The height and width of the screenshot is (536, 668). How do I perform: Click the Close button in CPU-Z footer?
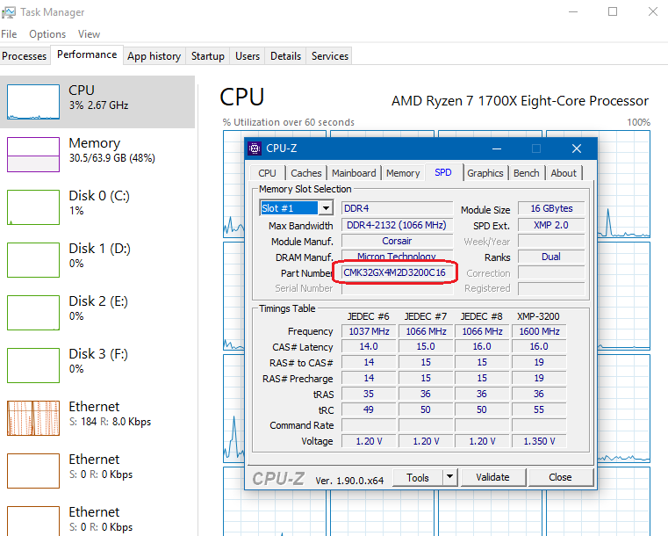pyautogui.click(x=560, y=477)
